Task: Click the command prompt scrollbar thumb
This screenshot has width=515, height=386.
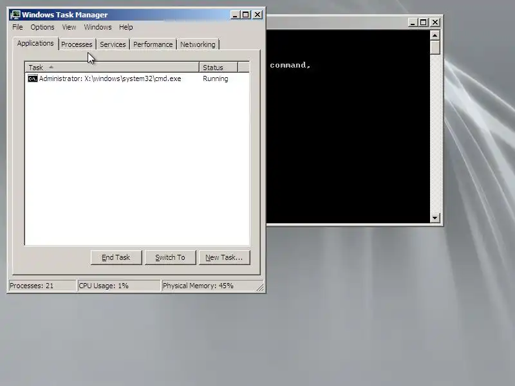Action: [x=435, y=48]
